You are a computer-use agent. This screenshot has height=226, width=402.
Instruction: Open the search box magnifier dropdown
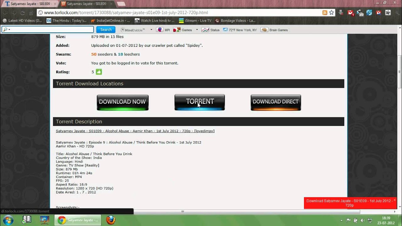pyautogui.click(x=6, y=30)
